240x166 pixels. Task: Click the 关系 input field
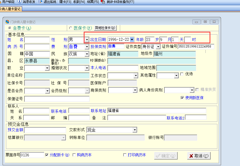pos(36,118)
